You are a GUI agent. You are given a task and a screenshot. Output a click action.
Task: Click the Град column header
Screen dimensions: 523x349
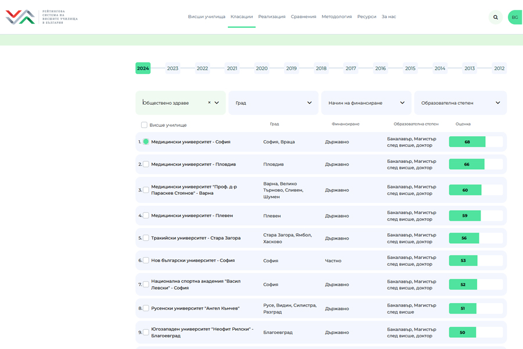274,124
